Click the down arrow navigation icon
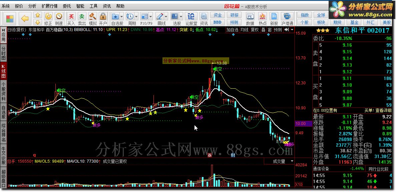Viewport: 396px width, 192px height. pyautogui.click(x=38, y=22)
